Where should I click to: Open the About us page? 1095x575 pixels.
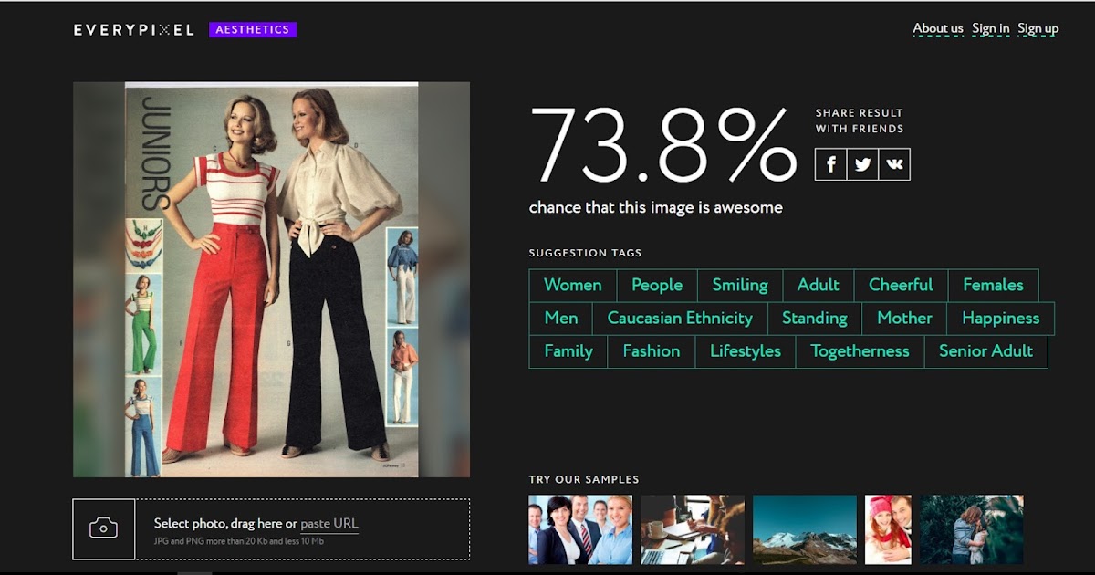tap(938, 28)
